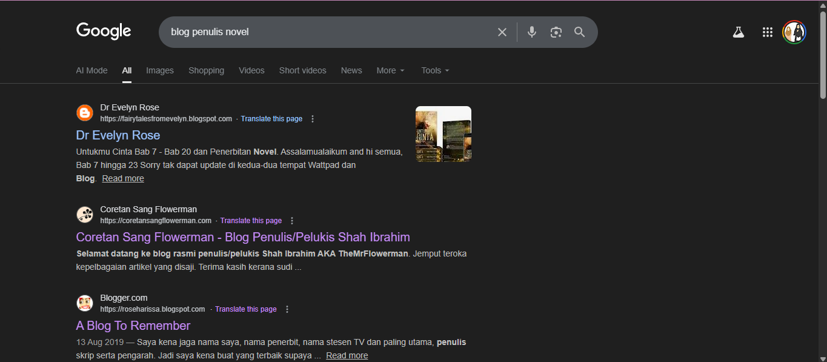Open three-dot menu for Coretan Sang Flowerman
The image size is (827, 362).
click(292, 221)
